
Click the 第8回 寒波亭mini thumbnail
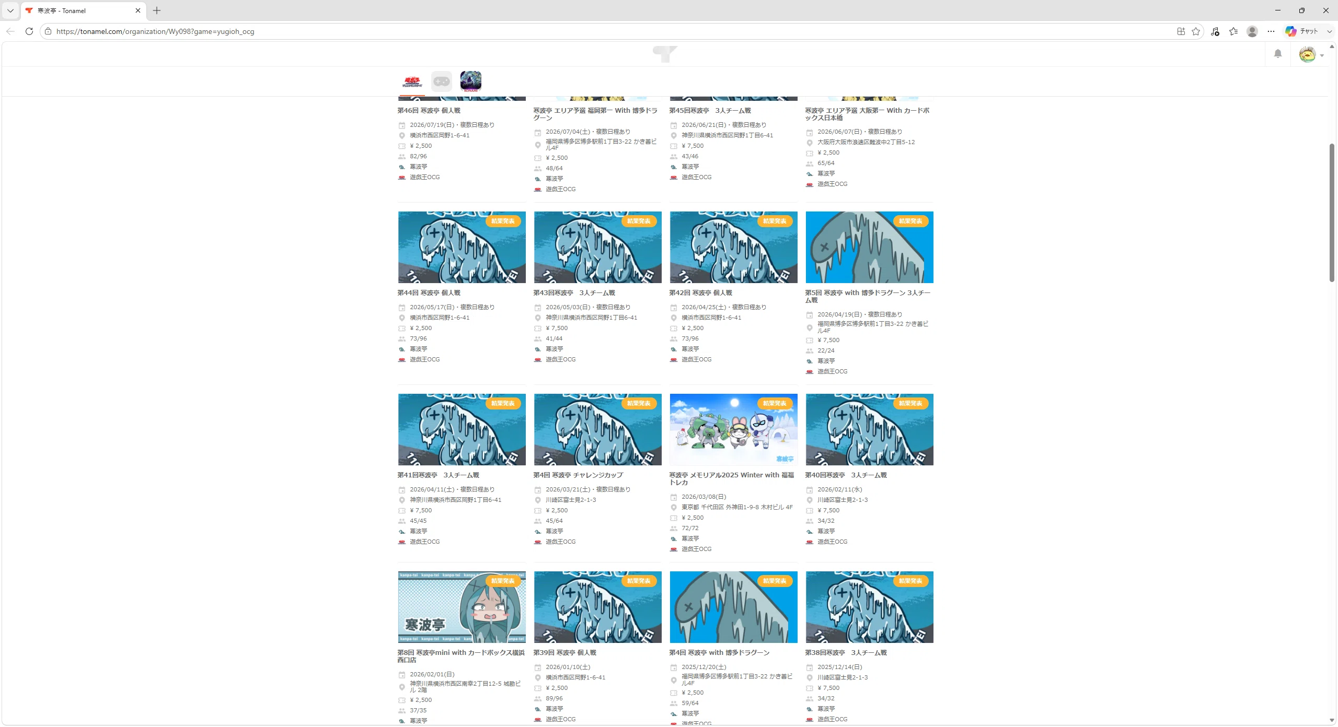[462, 607]
